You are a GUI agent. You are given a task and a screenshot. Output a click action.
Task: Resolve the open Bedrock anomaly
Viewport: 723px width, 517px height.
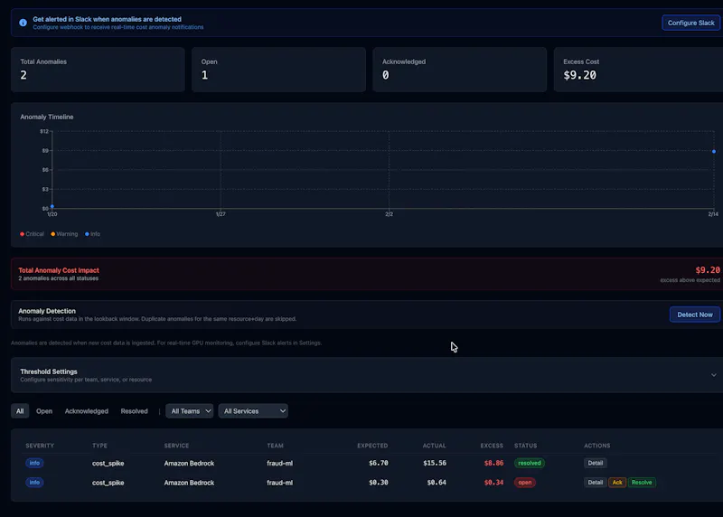click(642, 483)
